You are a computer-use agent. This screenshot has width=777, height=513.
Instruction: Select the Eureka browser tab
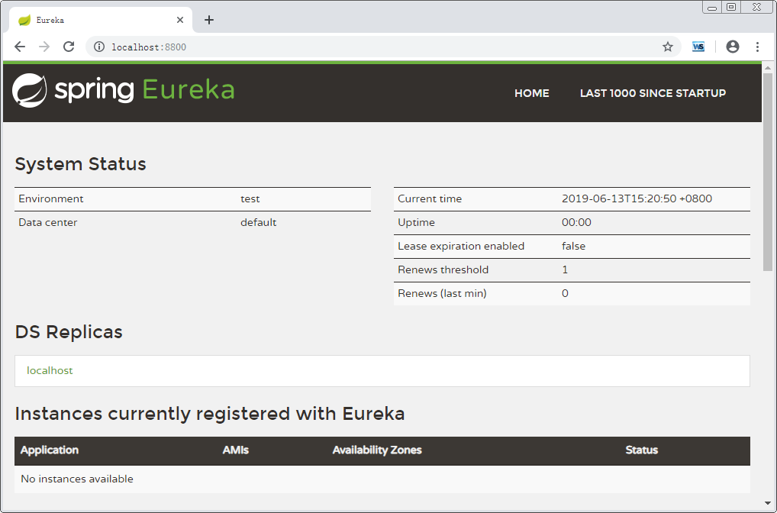pyautogui.click(x=99, y=20)
